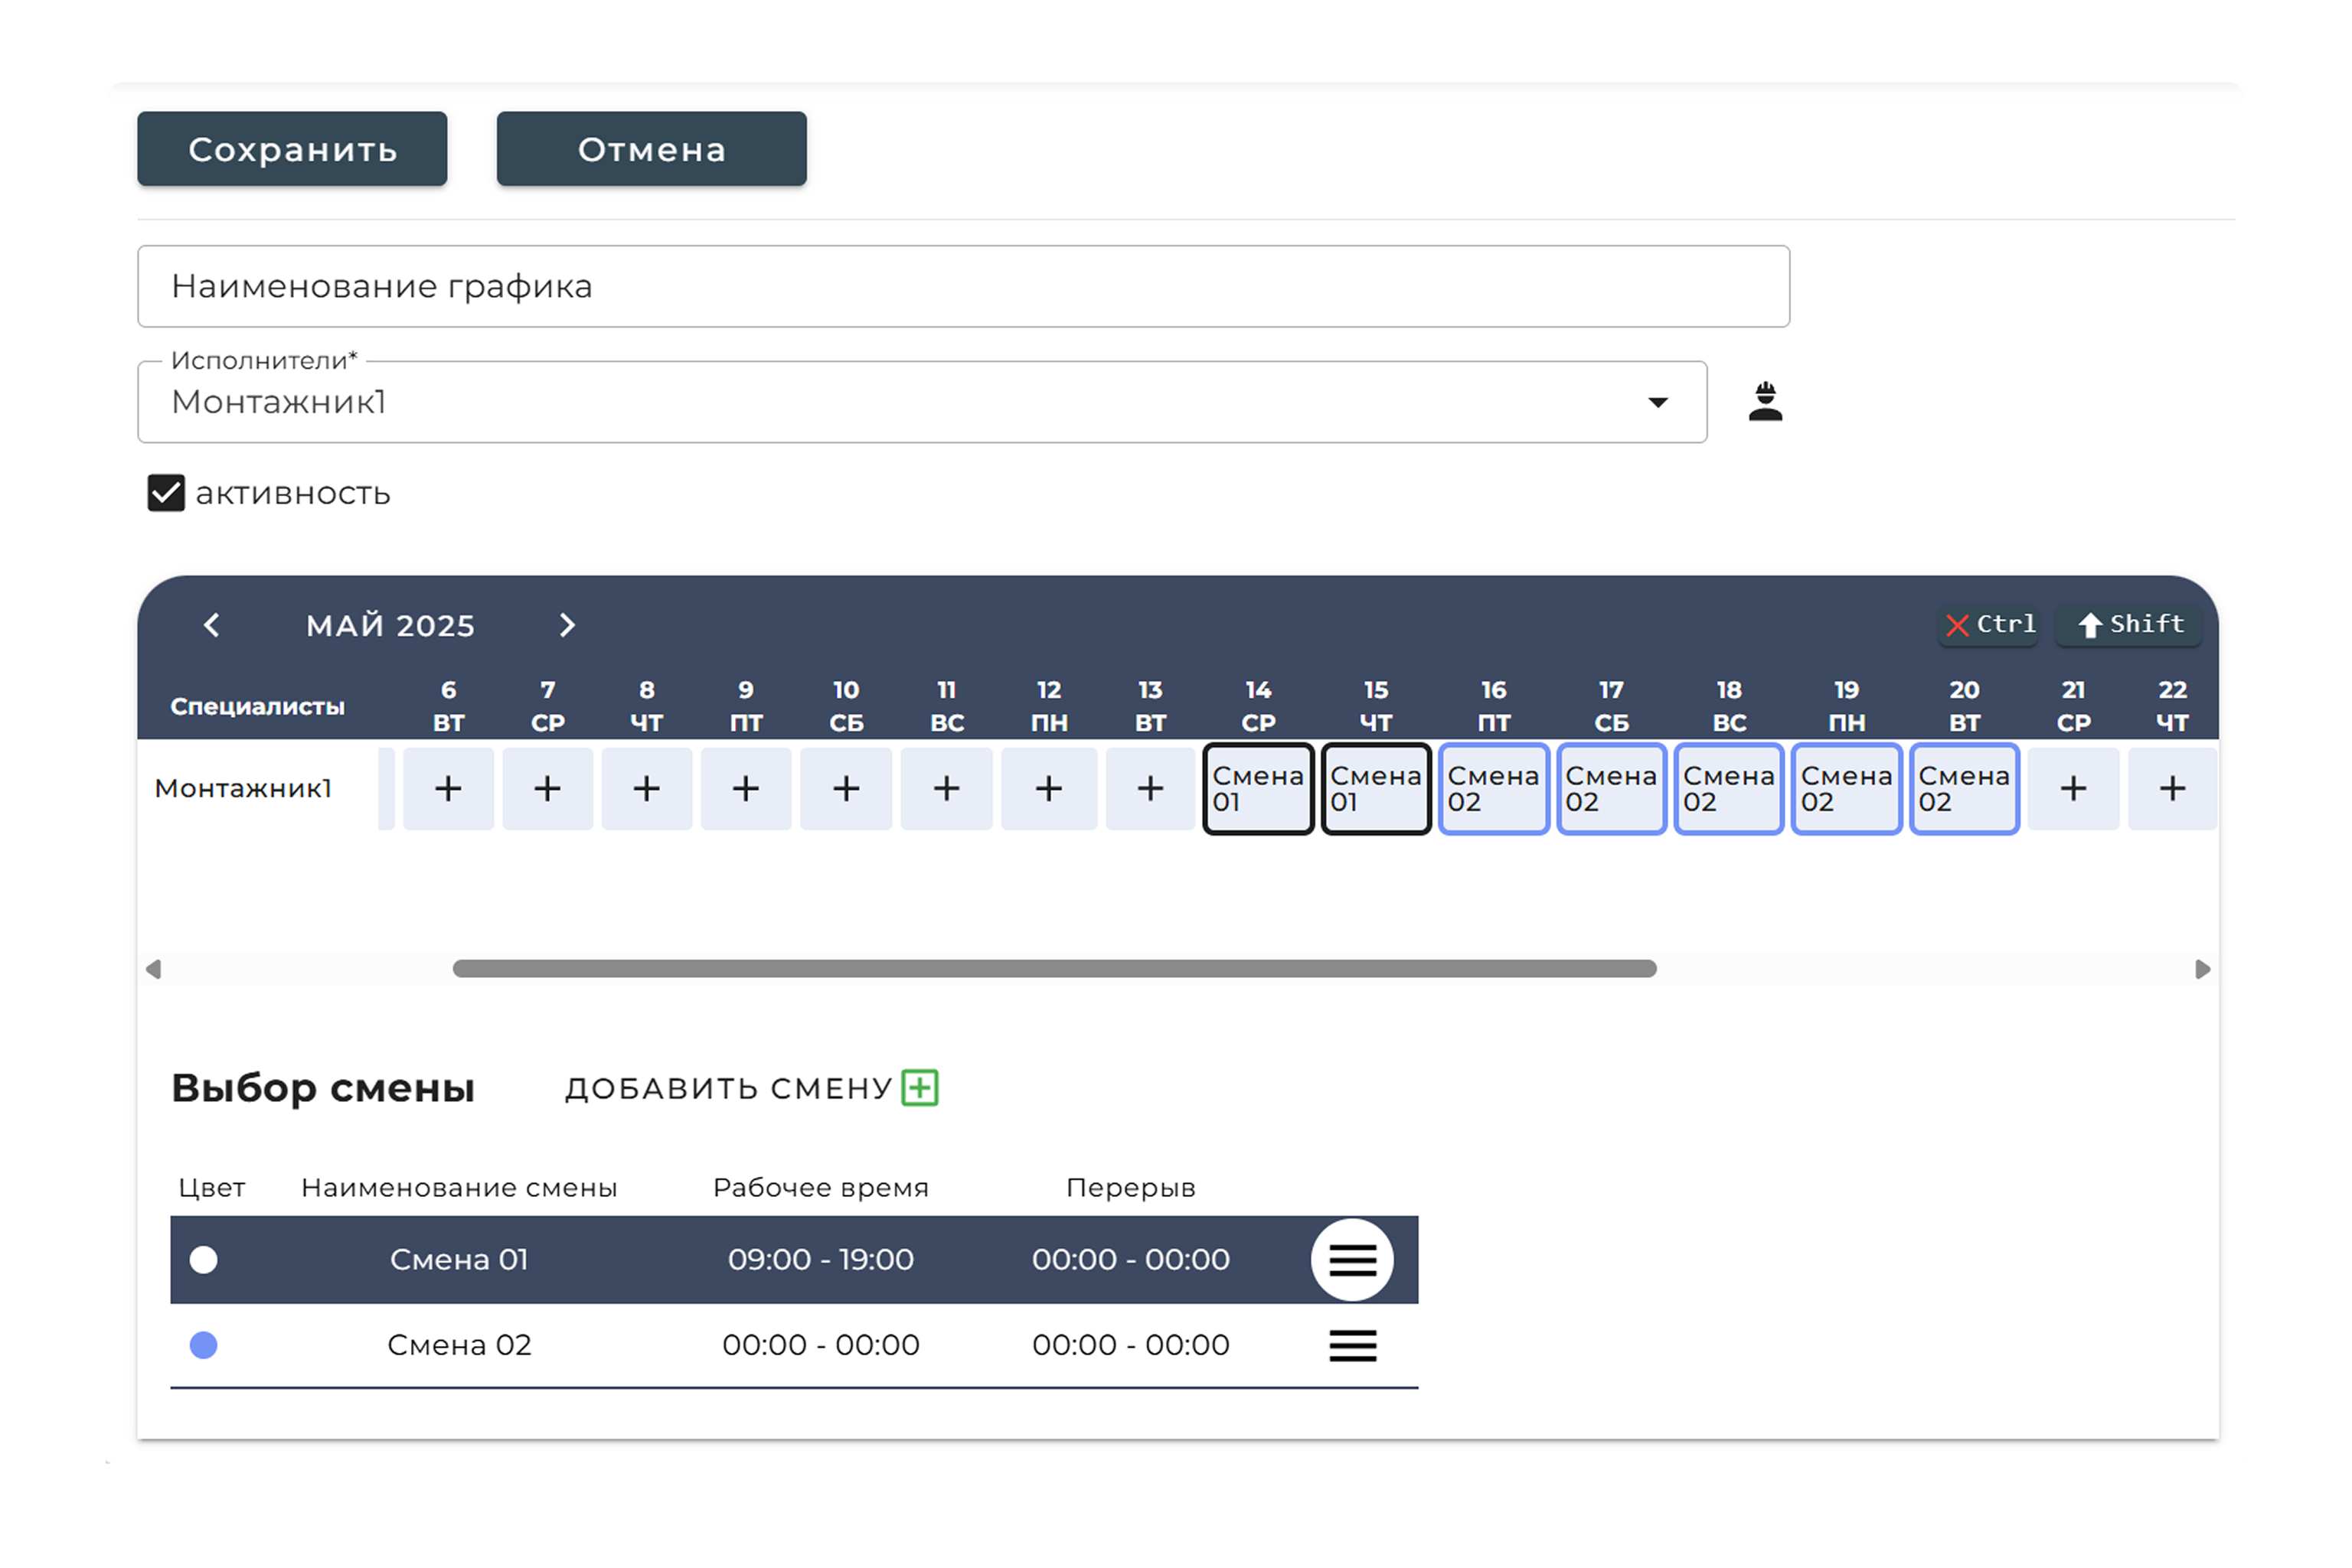Go to next month with right chevron

click(x=567, y=625)
